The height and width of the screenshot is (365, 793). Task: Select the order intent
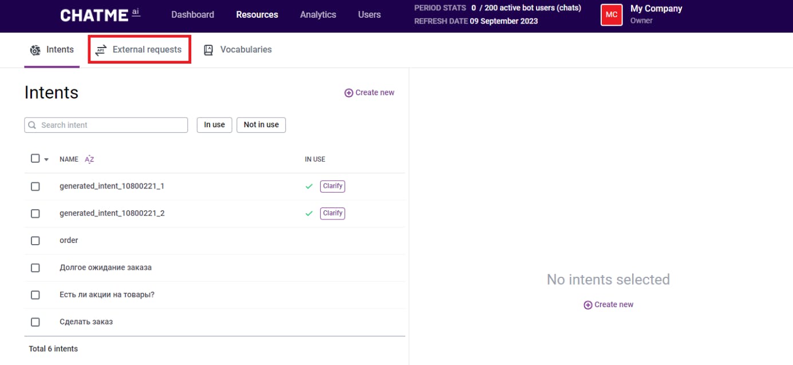tap(69, 241)
